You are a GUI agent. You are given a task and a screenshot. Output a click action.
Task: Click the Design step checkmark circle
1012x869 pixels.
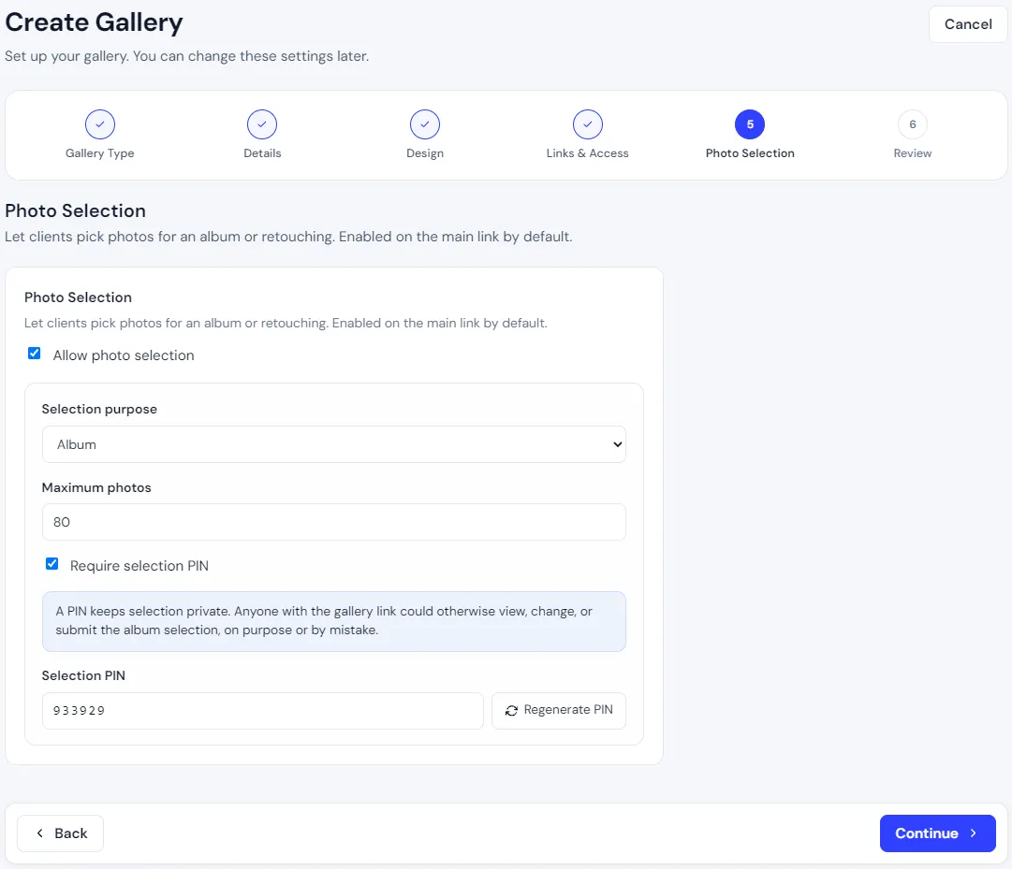425,124
